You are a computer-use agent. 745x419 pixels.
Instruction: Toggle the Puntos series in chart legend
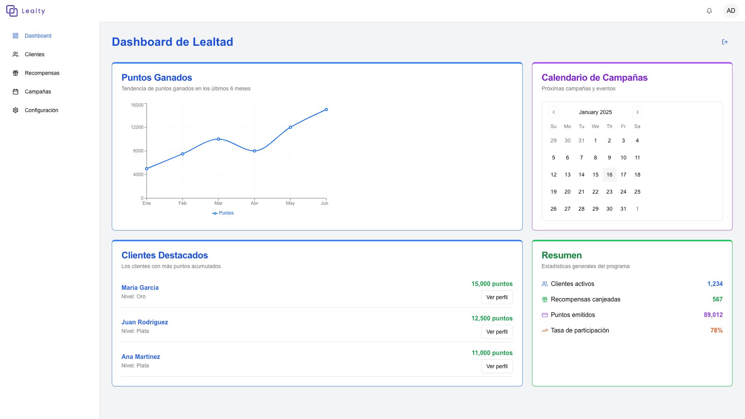pos(223,213)
